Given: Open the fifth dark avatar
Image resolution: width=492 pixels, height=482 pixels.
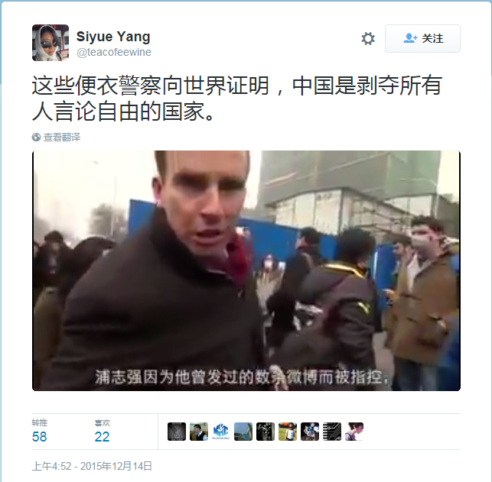Looking at the screenshot, I should [266, 432].
